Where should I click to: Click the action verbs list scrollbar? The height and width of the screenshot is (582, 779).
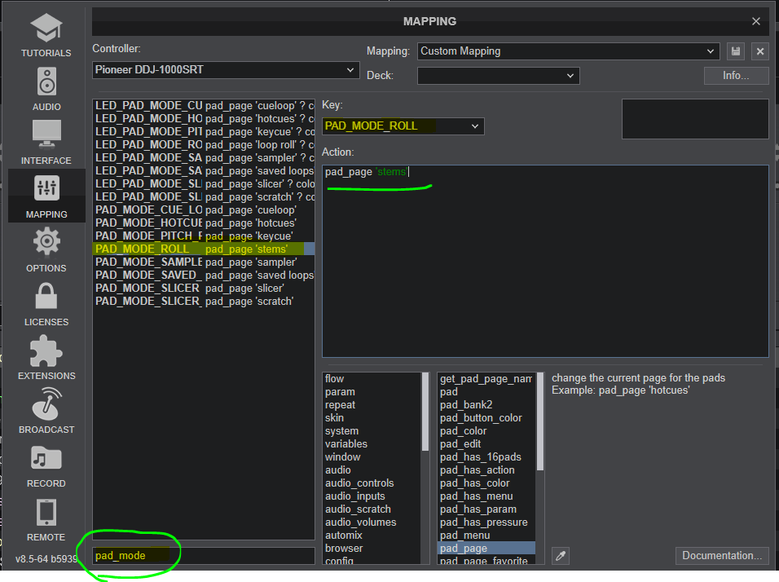click(x=540, y=421)
